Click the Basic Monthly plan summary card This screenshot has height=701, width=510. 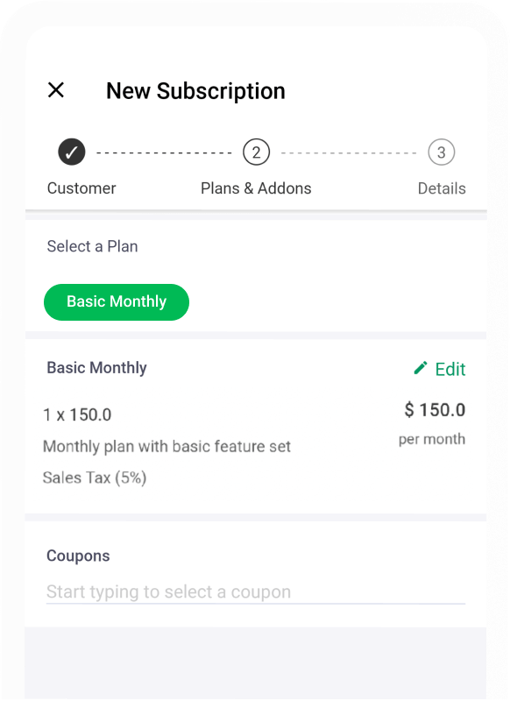pos(255,425)
